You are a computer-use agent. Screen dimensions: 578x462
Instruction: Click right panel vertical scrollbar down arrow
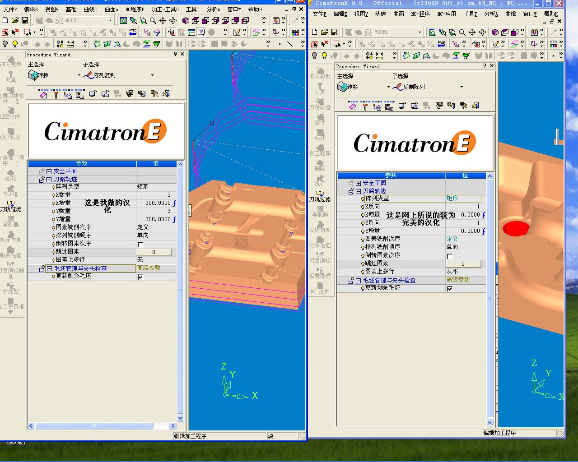[x=490, y=423]
